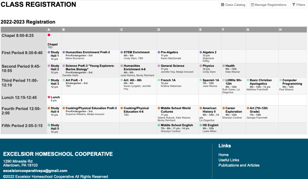Select the Middle School World Cultures class

click(175, 110)
